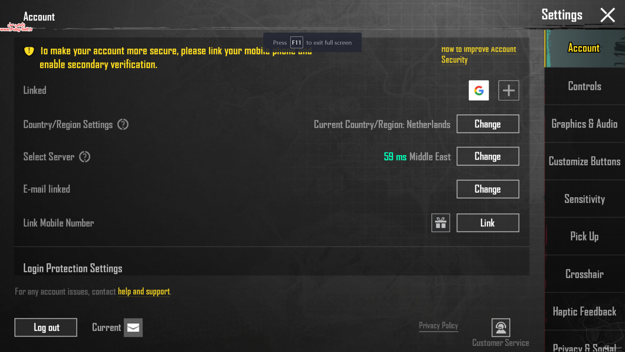Screen dimensions: 625x352
Task: Open the Graphics & Audio tab
Action: (585, 124)
